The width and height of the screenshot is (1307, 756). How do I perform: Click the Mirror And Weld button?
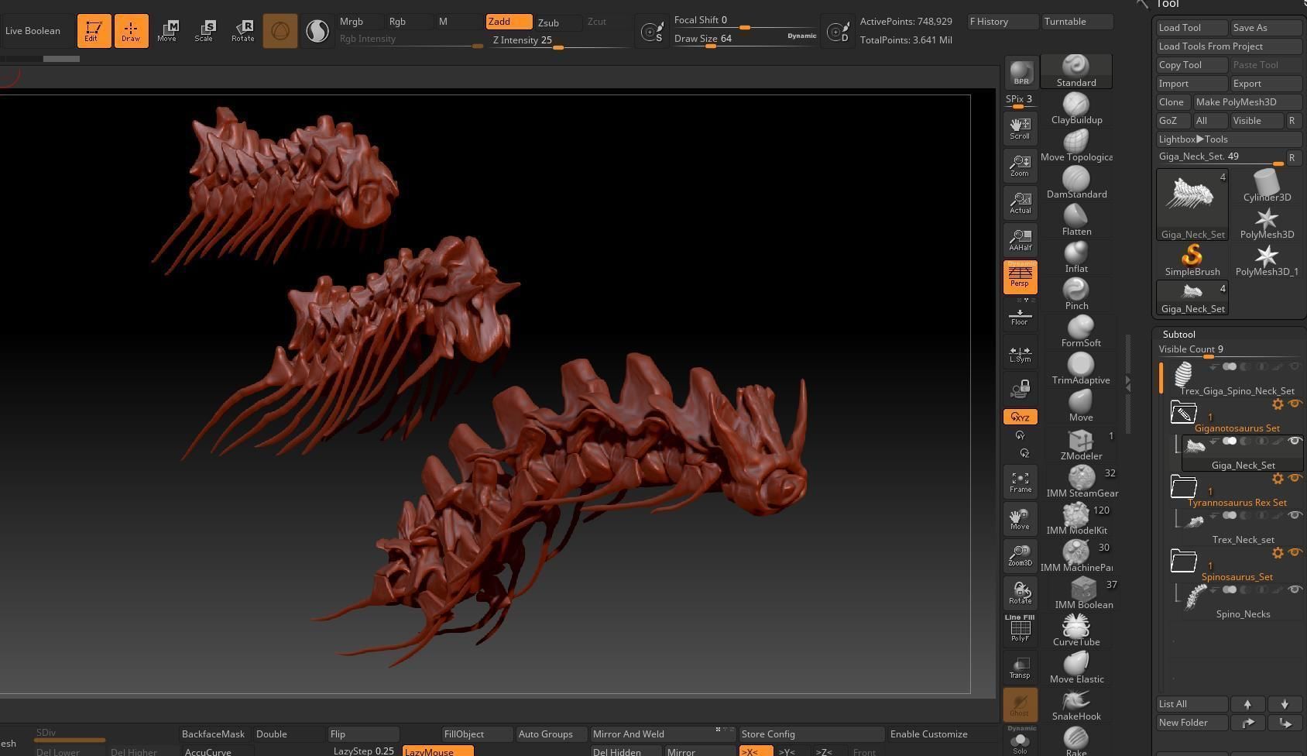(x=662, y=734)
